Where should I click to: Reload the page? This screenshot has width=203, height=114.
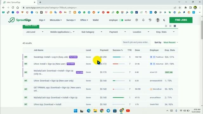click(x=13, y=8)
